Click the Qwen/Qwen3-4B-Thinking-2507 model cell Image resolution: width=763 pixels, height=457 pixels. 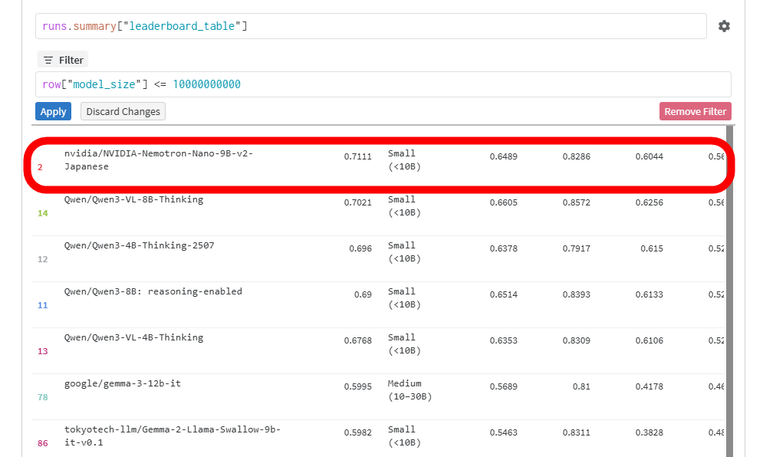(140, 245)
